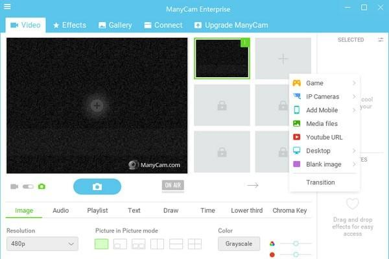Choose Blank image menu entry
Image resolution: width=389 pixels, height=259 pixels.
(x=325, y=164)
